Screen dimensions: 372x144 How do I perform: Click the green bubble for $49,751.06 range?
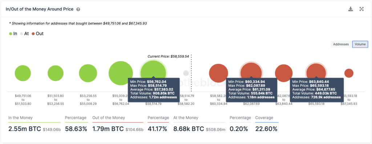pyautogui.click(x=23, y=73)
